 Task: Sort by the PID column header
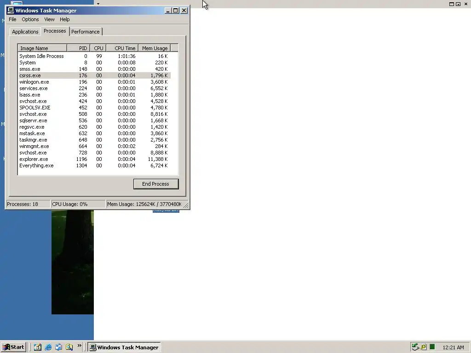[x=78, y=48]
